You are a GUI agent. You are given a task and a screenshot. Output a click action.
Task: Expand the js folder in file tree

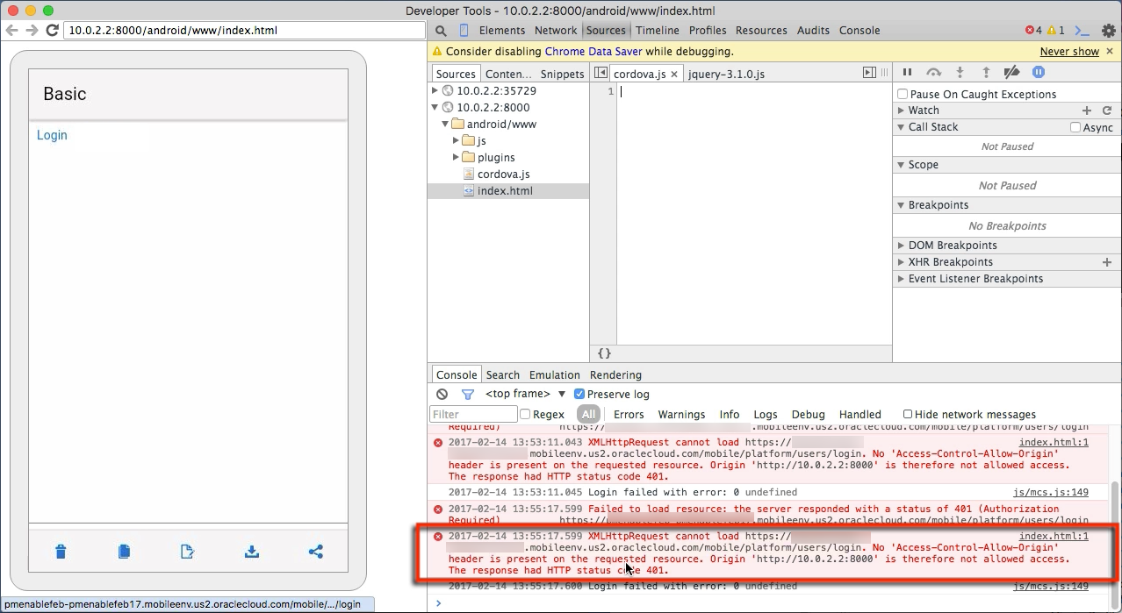pyautogui.click(x=456, y=141)
